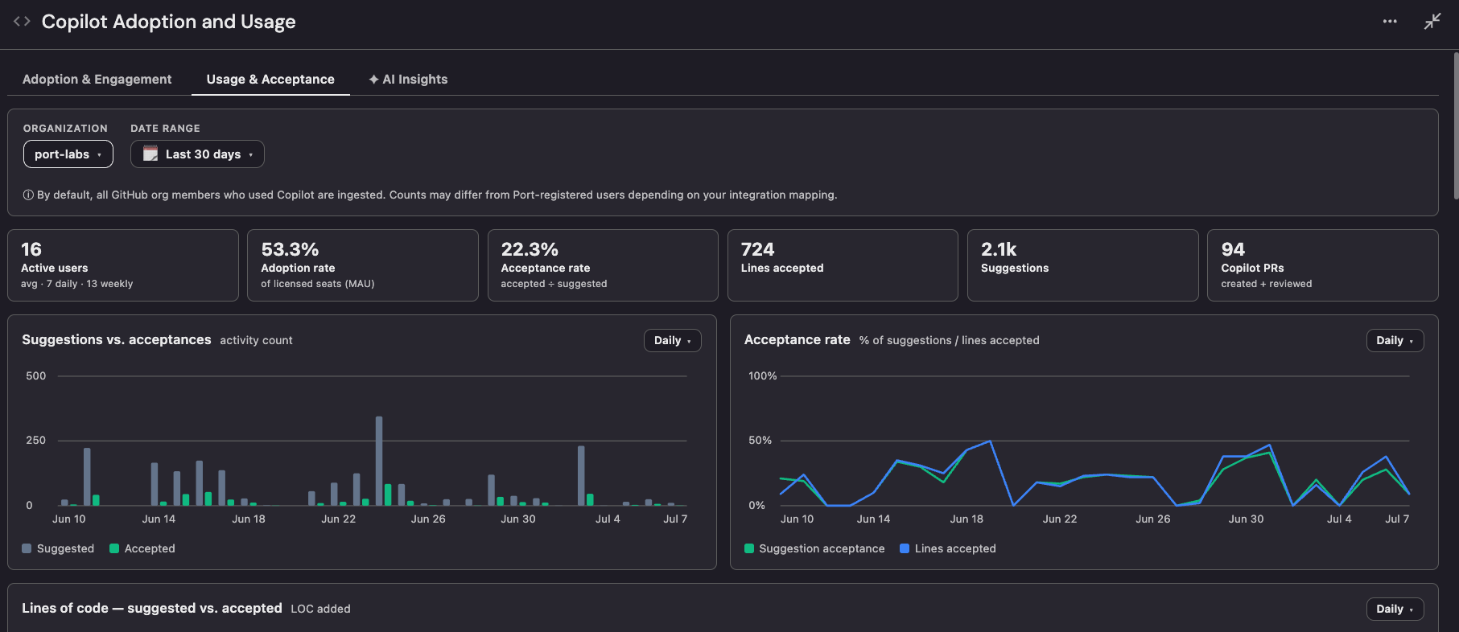Open the AI Insights tab

pos(408,79)
